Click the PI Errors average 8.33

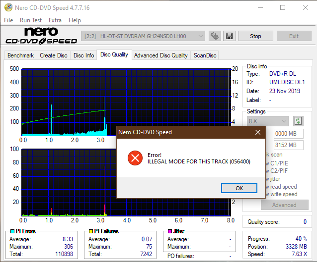coord(68,239)
